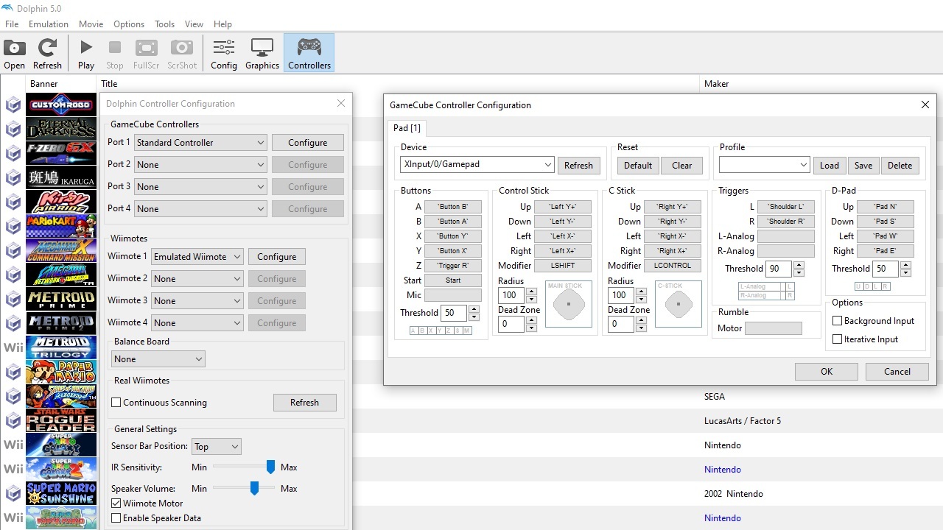
Task: Open the Emulation menu
Action: point(49,24)
